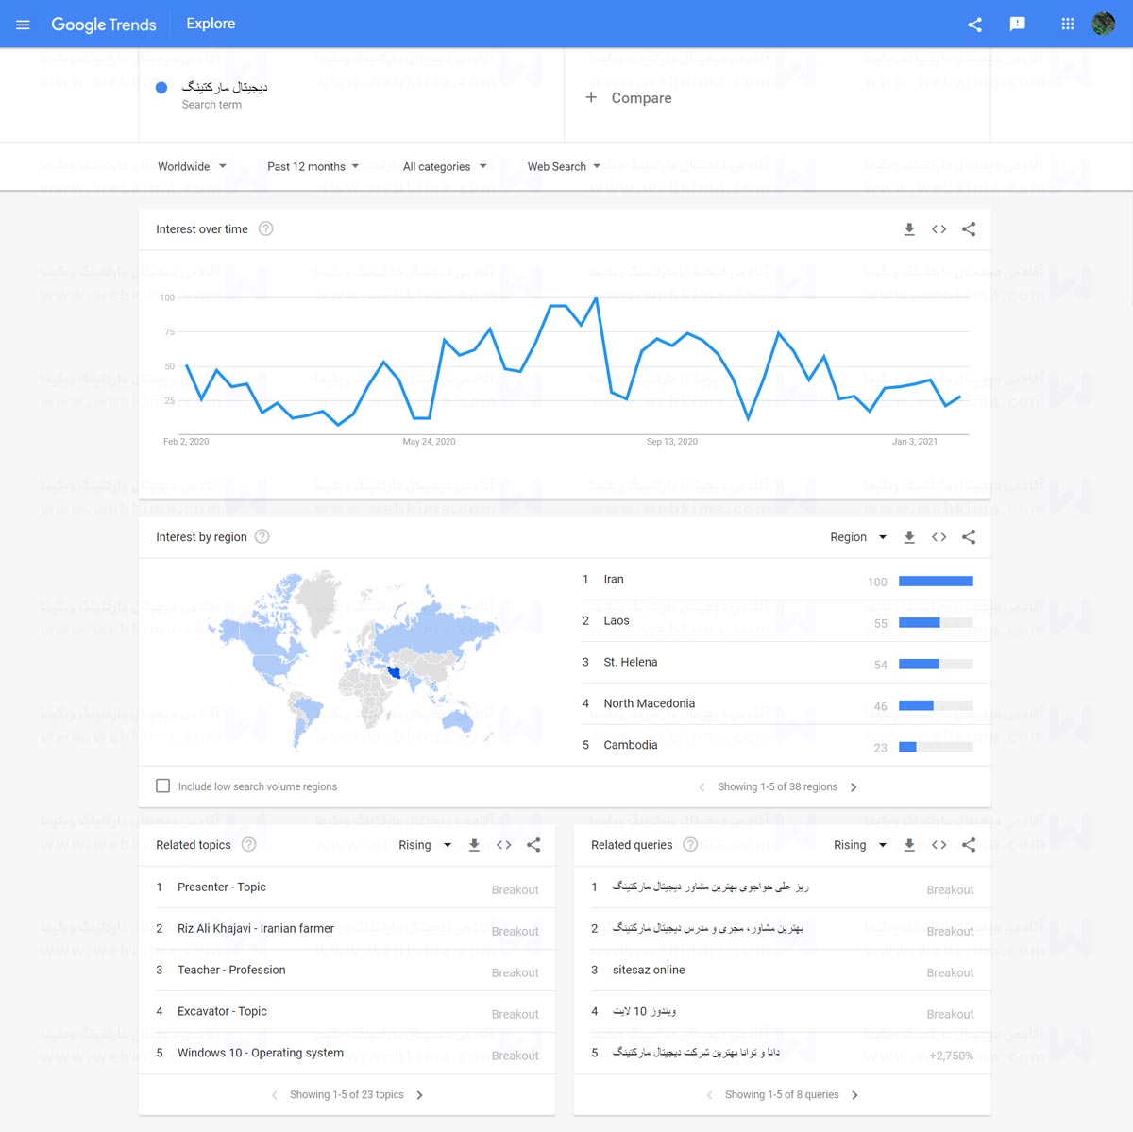Open the Google apps grid
The width and height of the screenshot is (1133, 1132).
(x=1068, y=25)
